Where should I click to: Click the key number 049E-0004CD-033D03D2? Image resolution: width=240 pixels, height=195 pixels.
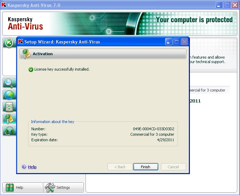tap(153, 129)
